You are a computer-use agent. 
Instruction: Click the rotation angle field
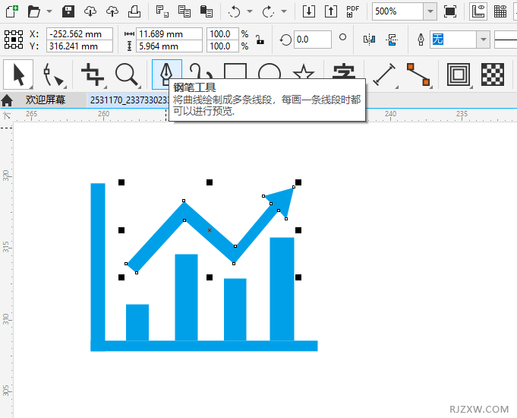pyautogui.click(x=312, y=40)
